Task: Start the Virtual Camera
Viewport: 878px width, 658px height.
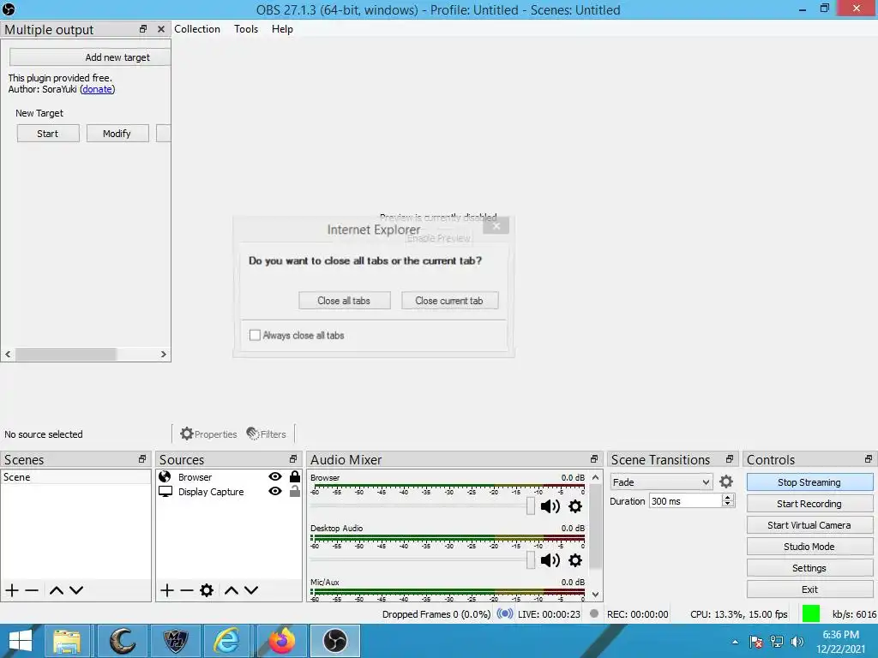Action: coord(809,525)
